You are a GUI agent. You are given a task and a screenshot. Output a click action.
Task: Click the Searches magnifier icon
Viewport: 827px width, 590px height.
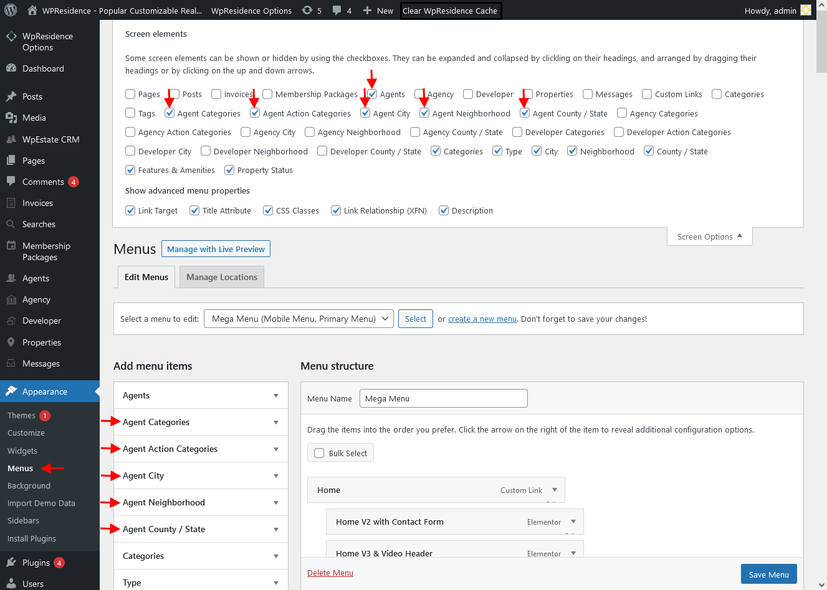[x=11, y=224]
